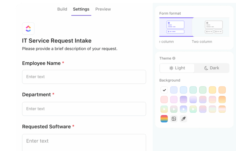Click the Department text field
236x151 pixels.
point(84,109)
